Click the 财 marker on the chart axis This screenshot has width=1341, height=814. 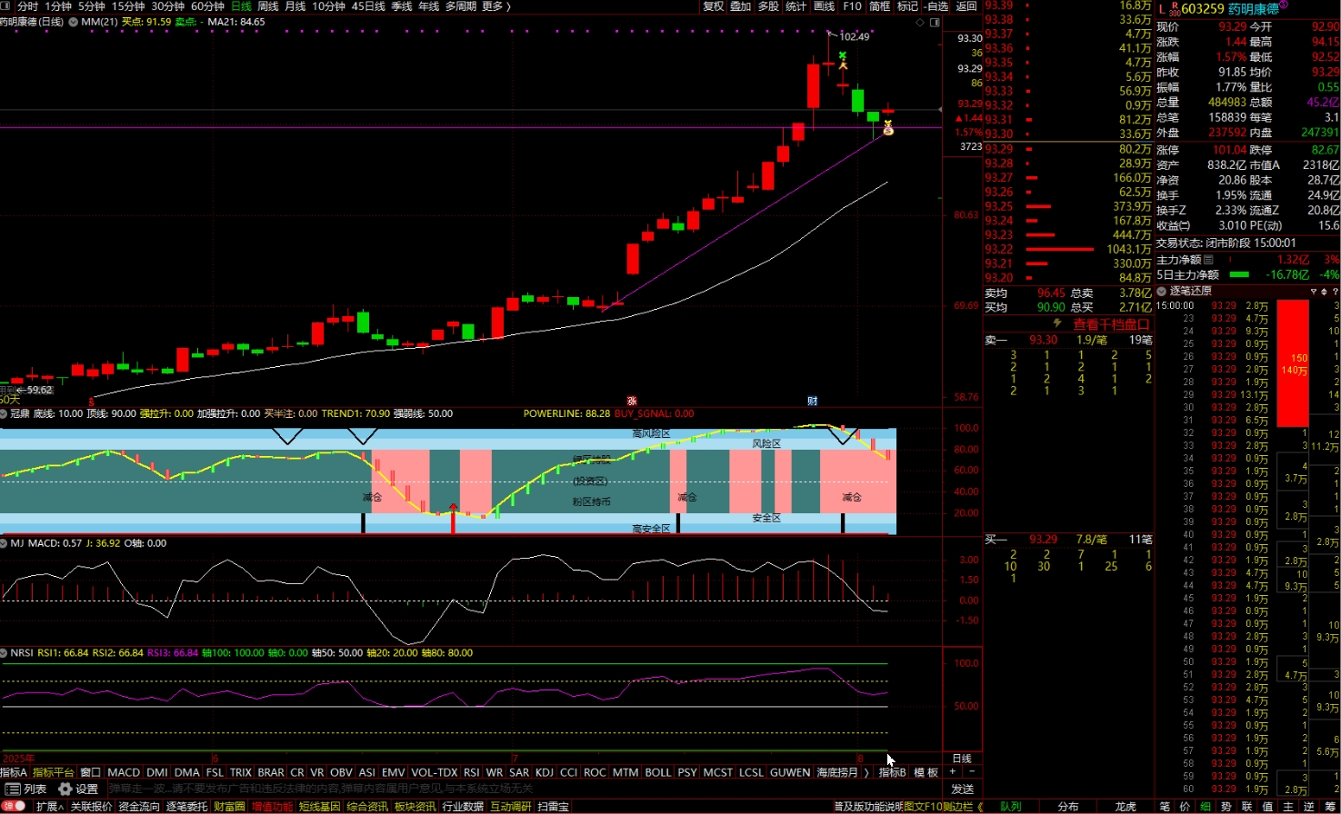812,401
